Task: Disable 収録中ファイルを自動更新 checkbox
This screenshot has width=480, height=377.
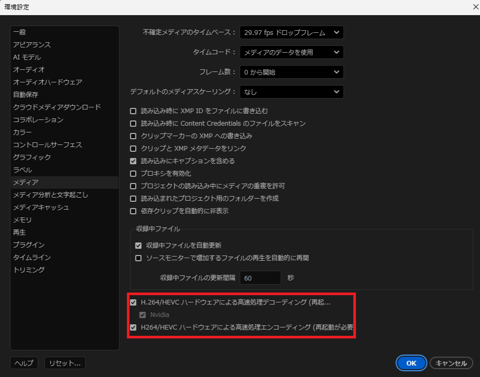Action: 139,245
